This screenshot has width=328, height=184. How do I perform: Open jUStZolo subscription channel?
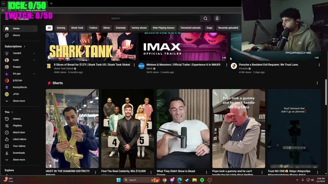point(20,80)
